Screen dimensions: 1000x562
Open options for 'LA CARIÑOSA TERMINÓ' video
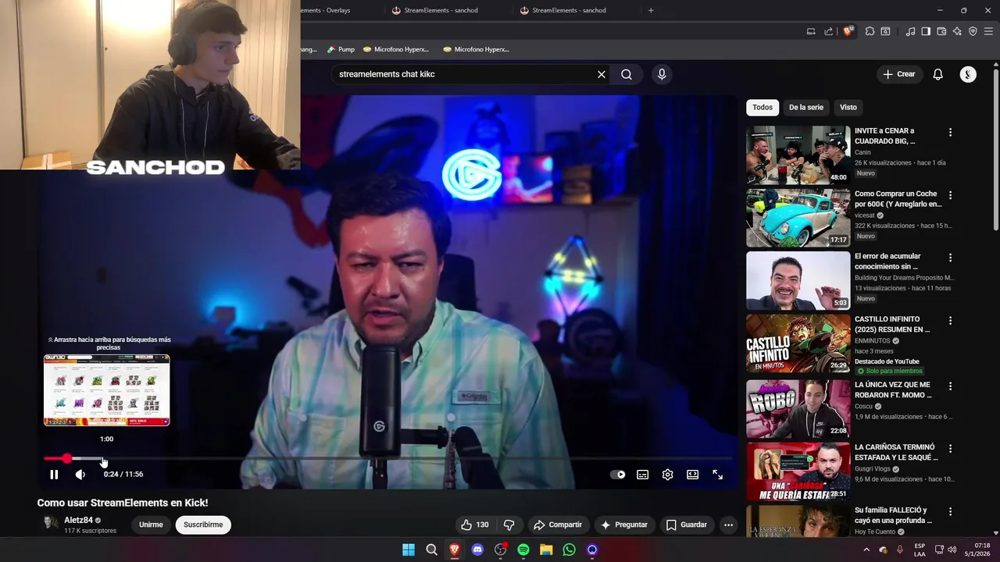tap(950, 449)
